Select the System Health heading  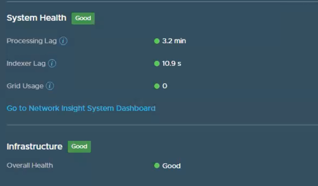pyautogui.click(x=36, y=18)
